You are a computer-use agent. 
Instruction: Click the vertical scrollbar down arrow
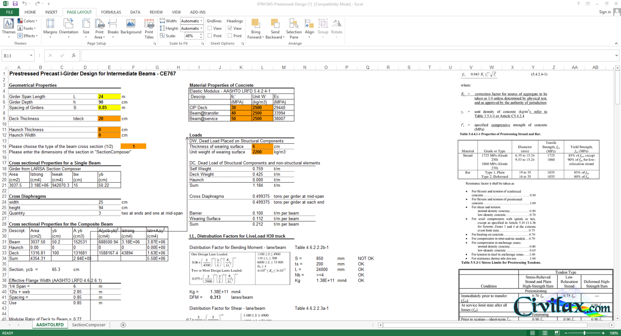coord(618,318)
